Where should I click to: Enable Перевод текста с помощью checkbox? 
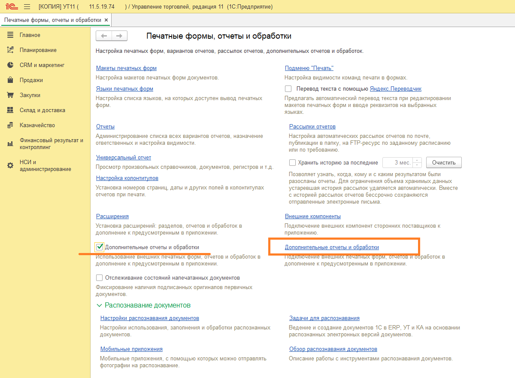(x=288, y=89)
